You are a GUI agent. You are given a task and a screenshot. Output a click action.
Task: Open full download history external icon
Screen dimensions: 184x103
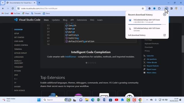[164, 35]
